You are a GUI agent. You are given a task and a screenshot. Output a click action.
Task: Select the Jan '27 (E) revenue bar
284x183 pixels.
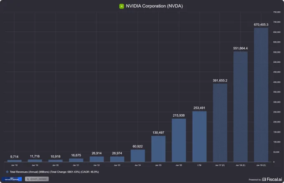pos(220,123)
